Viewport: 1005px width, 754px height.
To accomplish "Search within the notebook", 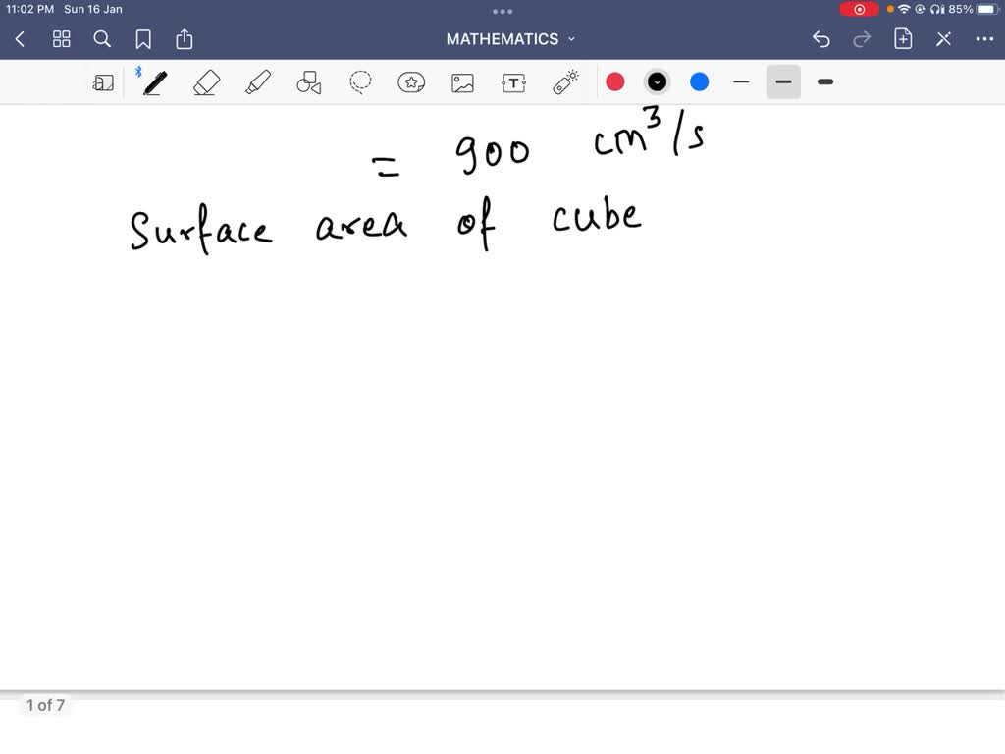I will point(102,39).
